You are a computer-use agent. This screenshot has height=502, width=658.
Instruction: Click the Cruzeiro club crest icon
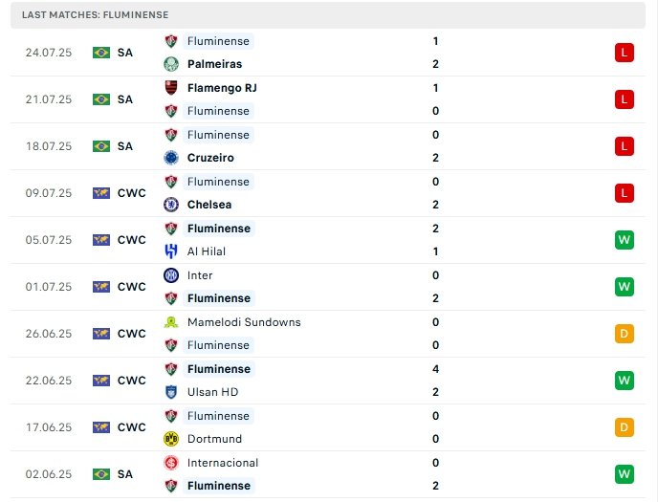171,158
